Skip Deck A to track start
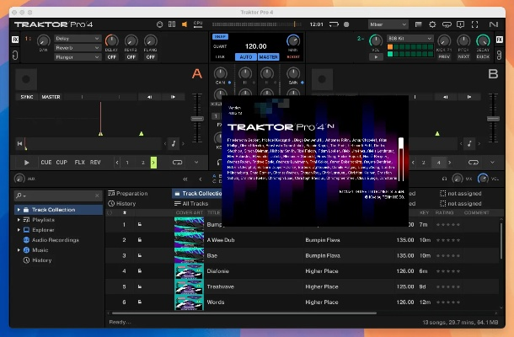514x337 pixels. [x=19, y=143]
